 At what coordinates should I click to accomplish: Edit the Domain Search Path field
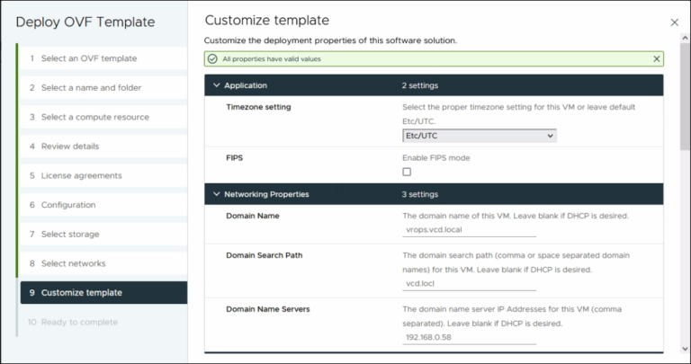469,284
